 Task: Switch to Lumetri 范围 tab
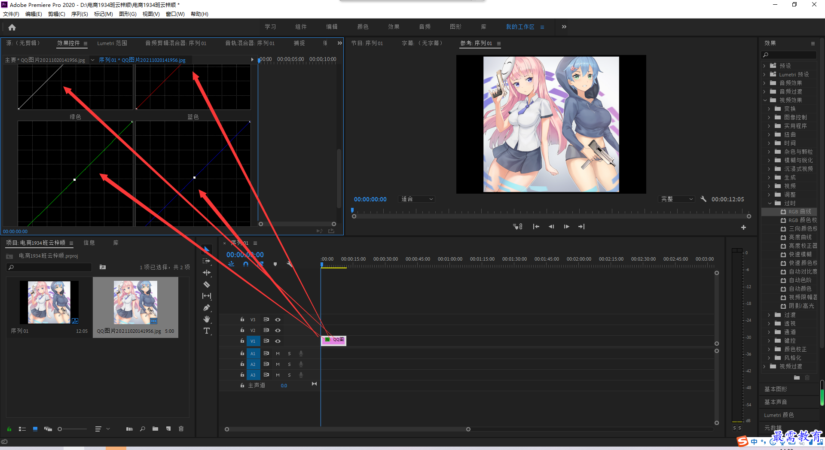pos(112,43)
